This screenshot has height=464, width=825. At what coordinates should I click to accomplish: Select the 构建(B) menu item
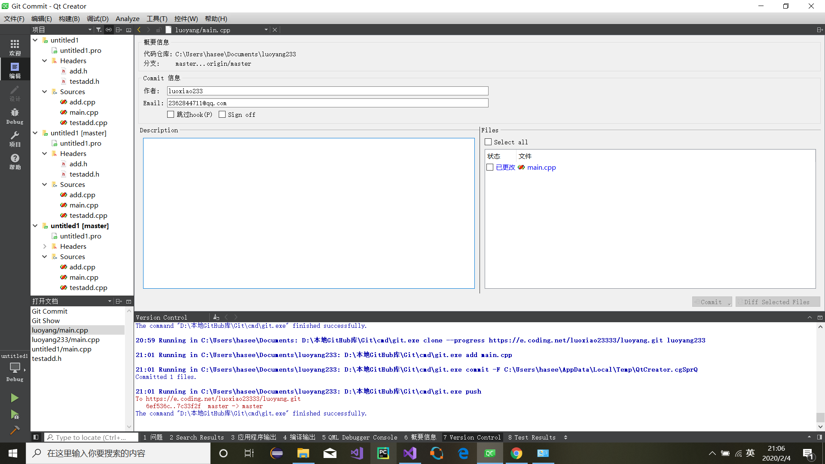tap(68, 19)
